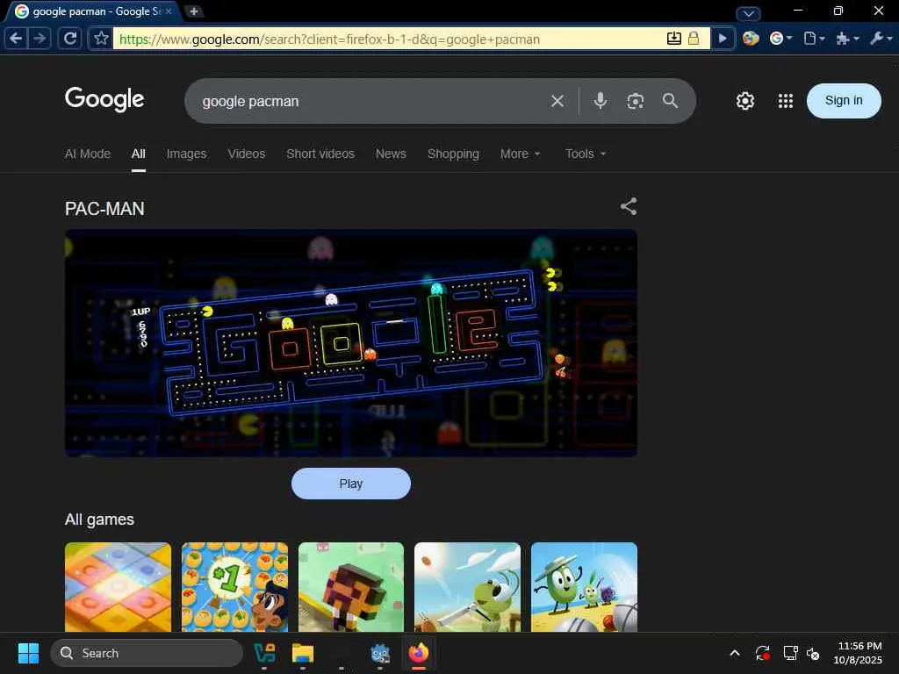Click the Sign in button
The image size is (899, 674).
pos(844,100)
